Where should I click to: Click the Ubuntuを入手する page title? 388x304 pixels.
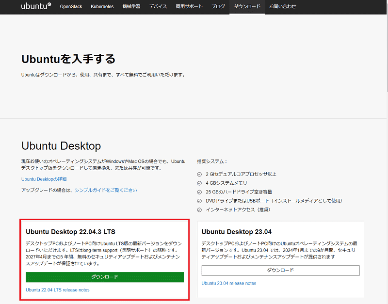tap(68, 59)
